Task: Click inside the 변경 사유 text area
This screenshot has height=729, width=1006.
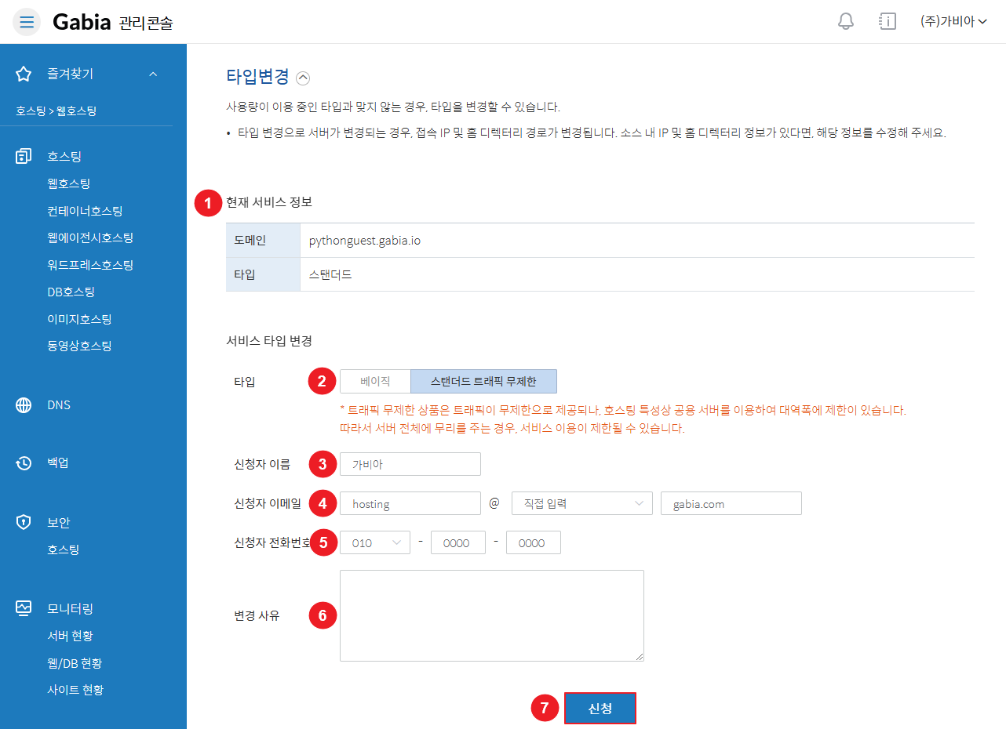Action: pyautogui.click(x=492, y=615)
